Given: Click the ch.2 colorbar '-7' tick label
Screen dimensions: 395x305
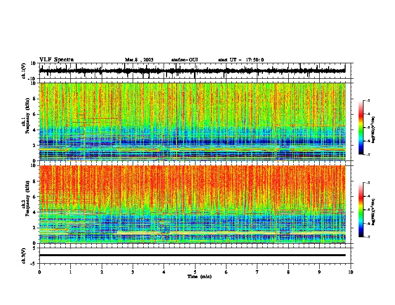Looking at the screenshot, I should pyautogui.click(x=368, y=237).
